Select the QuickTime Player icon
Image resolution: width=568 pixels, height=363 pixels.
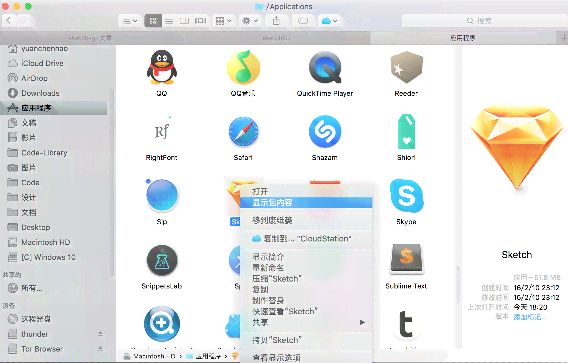click(325, 67)
